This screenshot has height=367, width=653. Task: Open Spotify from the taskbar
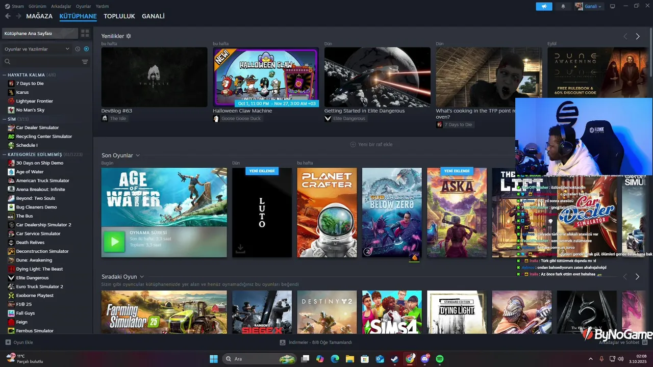point(439,359)
